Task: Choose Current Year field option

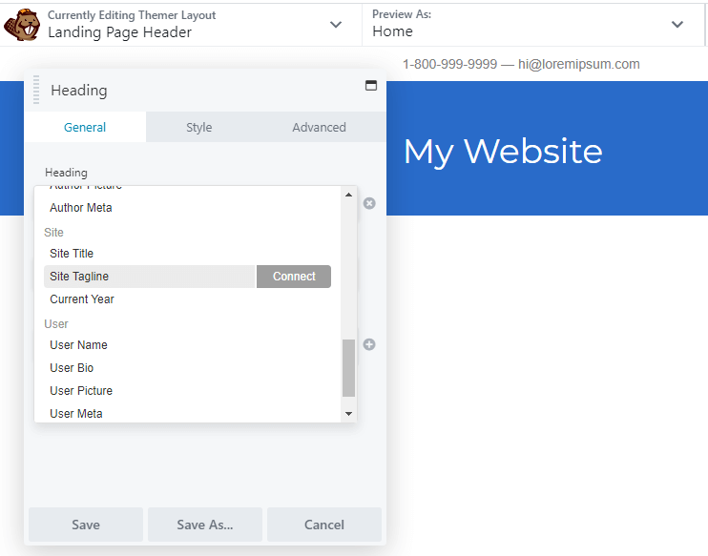Action: [82, 299]
